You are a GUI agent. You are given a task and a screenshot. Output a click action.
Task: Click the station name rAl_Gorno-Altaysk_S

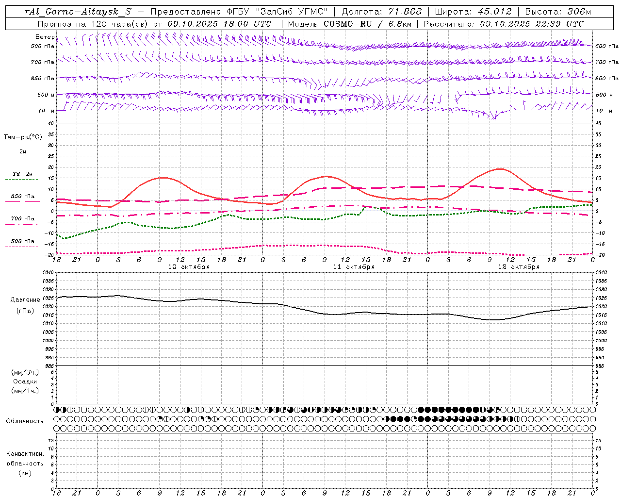[x=77, y=12]
